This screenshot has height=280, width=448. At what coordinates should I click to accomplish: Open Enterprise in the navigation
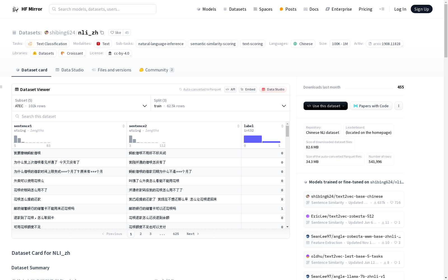click(339, 9)
